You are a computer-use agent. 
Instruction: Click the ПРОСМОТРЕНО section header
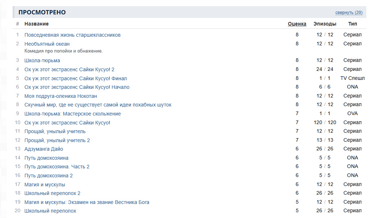[42, 12]
